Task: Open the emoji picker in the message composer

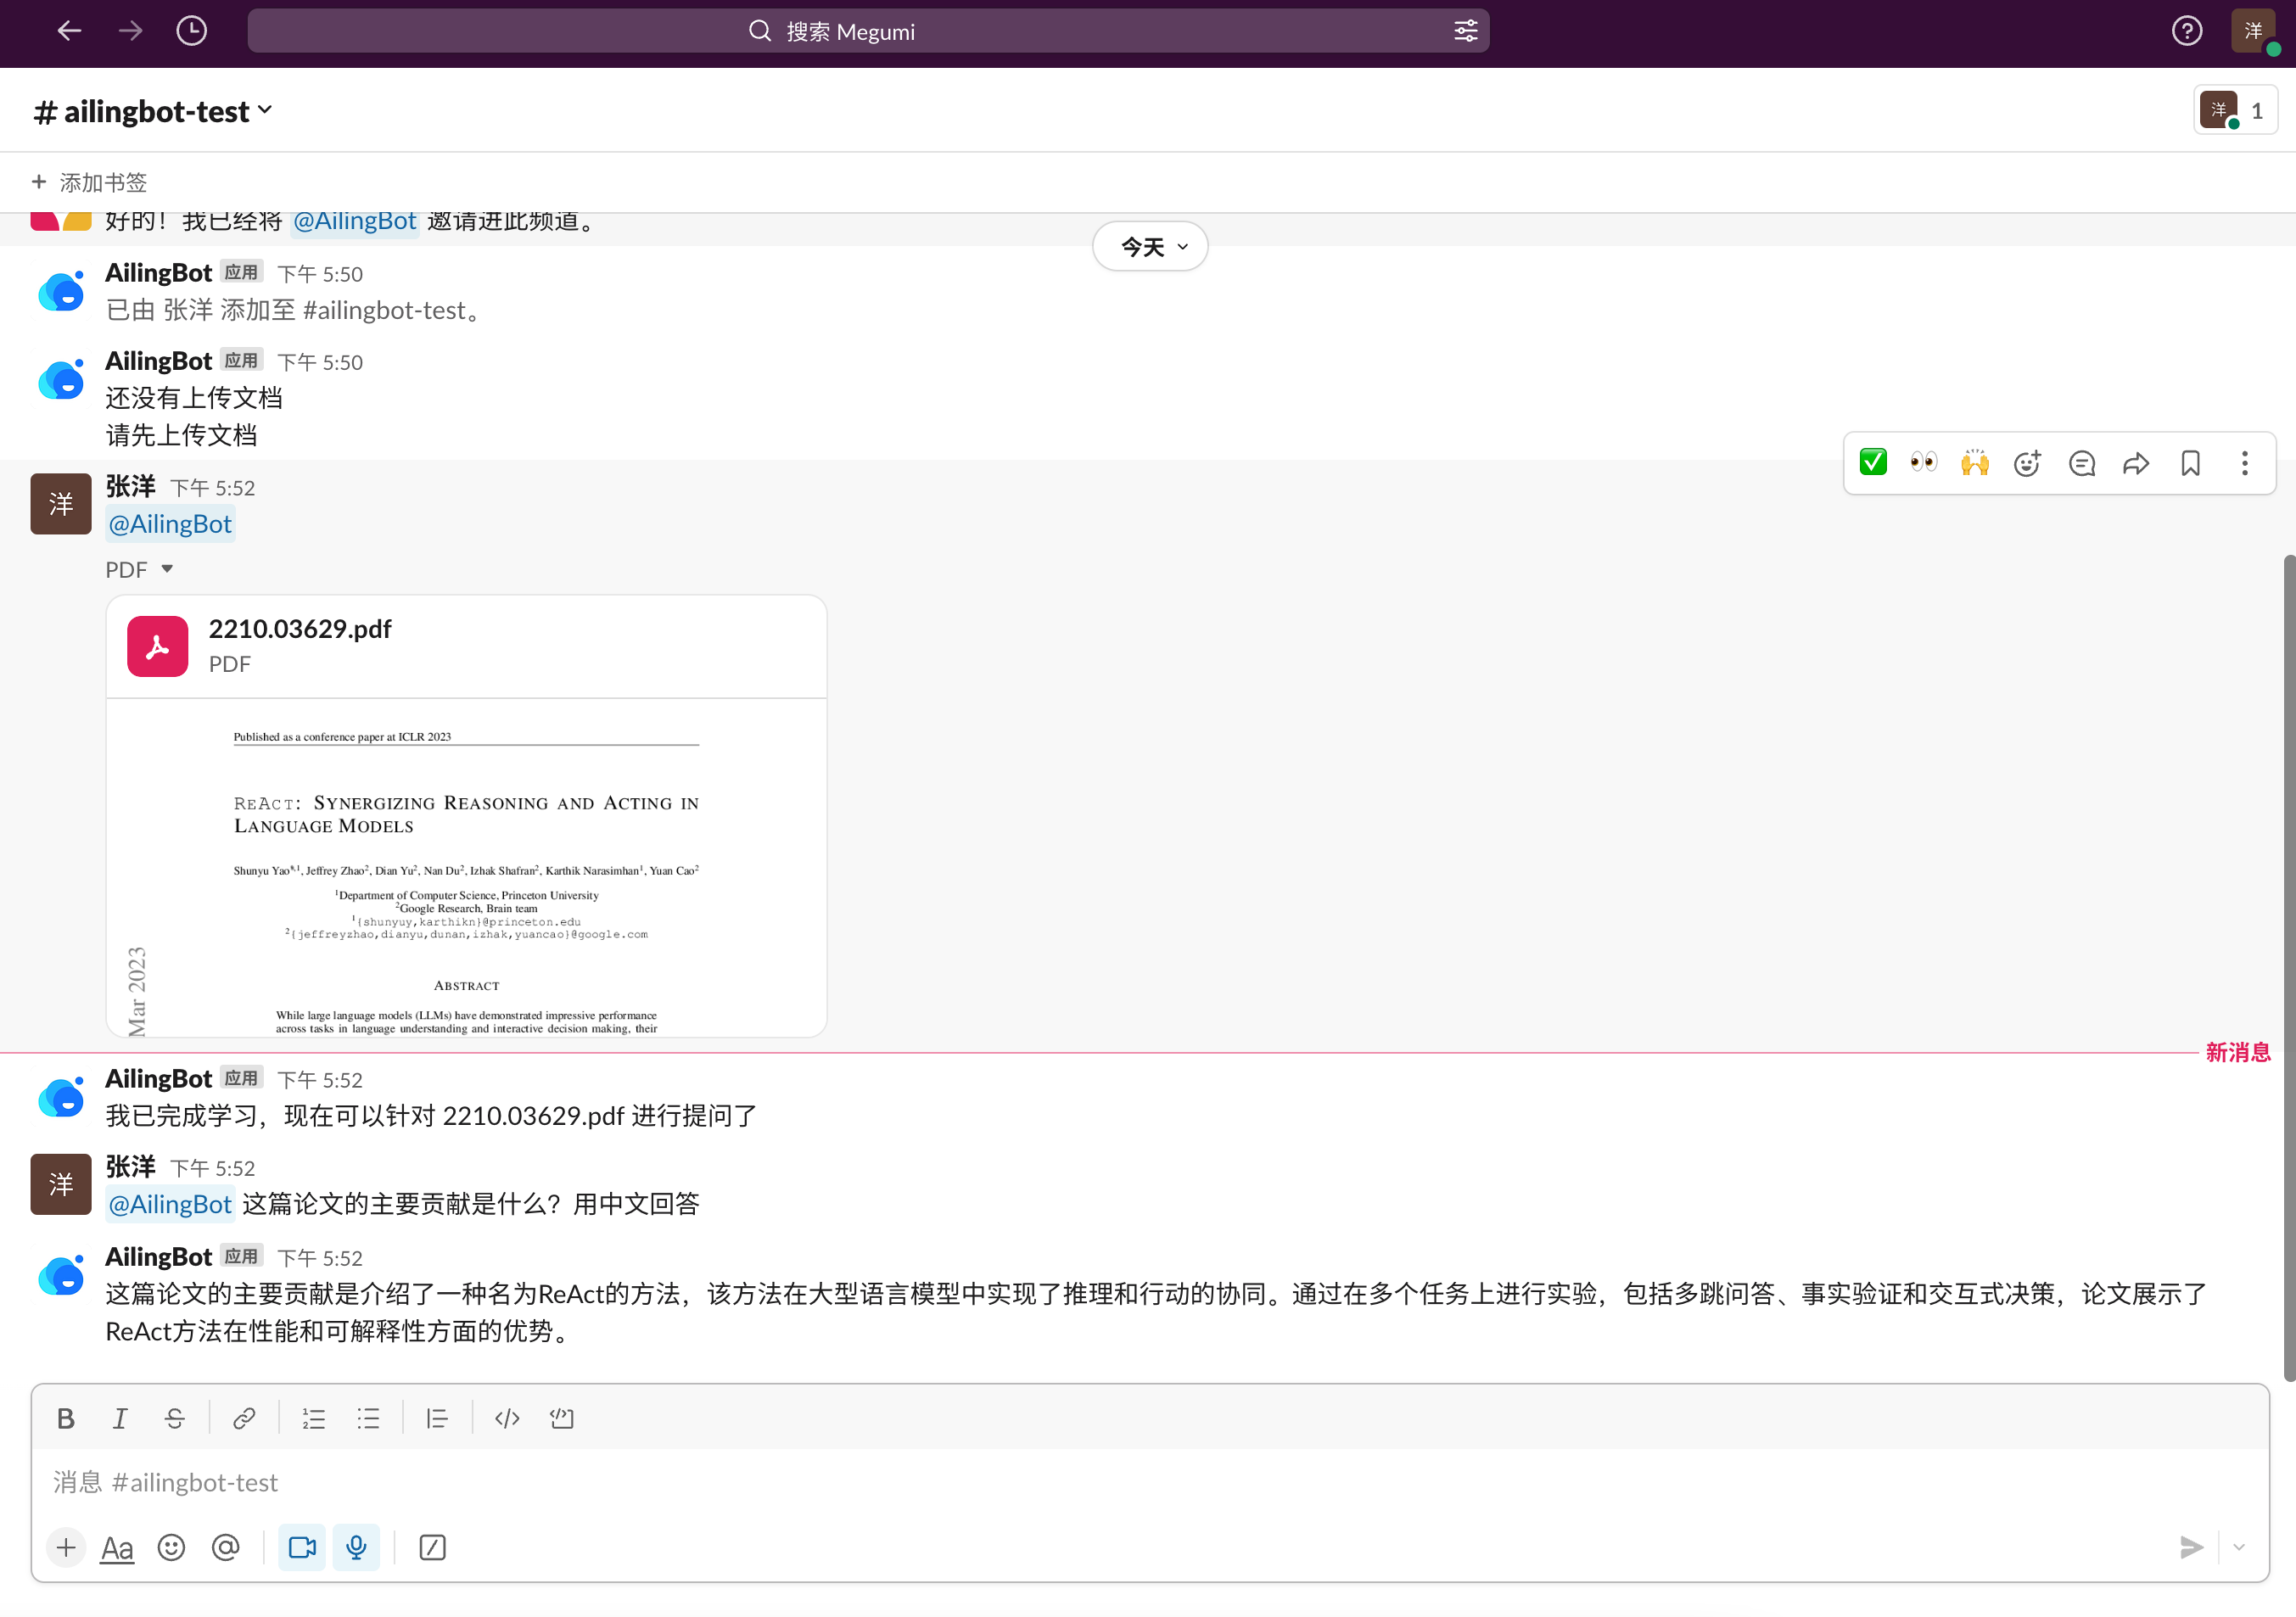Action: coord(171,1547)
